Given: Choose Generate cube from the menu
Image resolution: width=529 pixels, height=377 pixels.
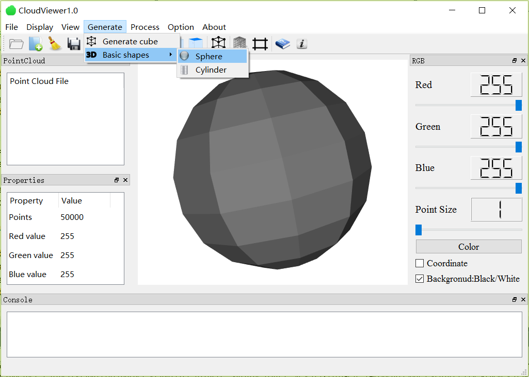Looking at the screenshot, I should 130,41.
